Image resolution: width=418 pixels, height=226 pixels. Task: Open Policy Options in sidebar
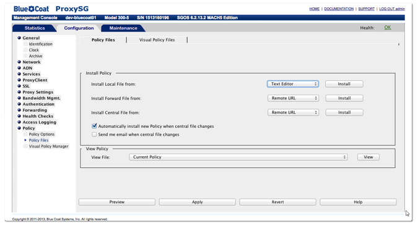click(41, 134)
